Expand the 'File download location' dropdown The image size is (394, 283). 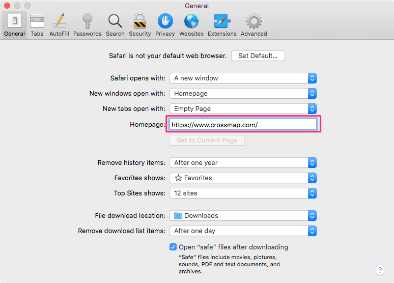click(243, 216)
